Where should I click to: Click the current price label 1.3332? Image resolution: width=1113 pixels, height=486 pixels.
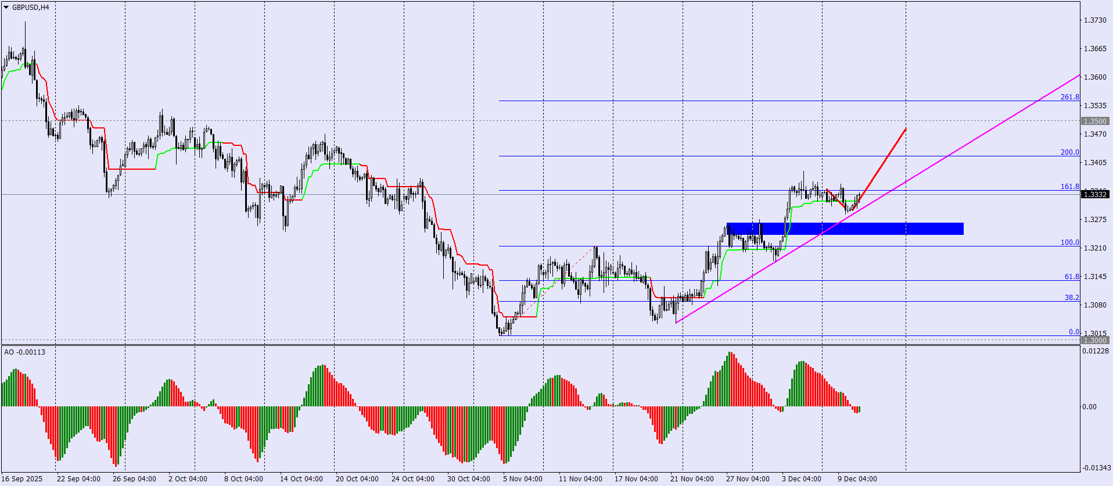pos(1095,194)
